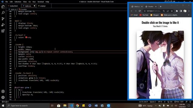Open errors and warnings in the status bar
Viewport: 193px width, 108px height.
coord(5,102)
